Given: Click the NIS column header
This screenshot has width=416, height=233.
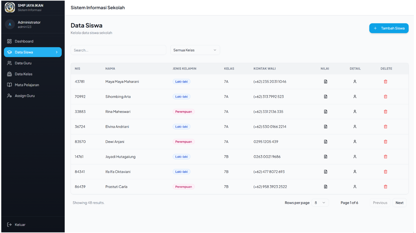Looking at the screenshot, I should (x=78, y=69).
